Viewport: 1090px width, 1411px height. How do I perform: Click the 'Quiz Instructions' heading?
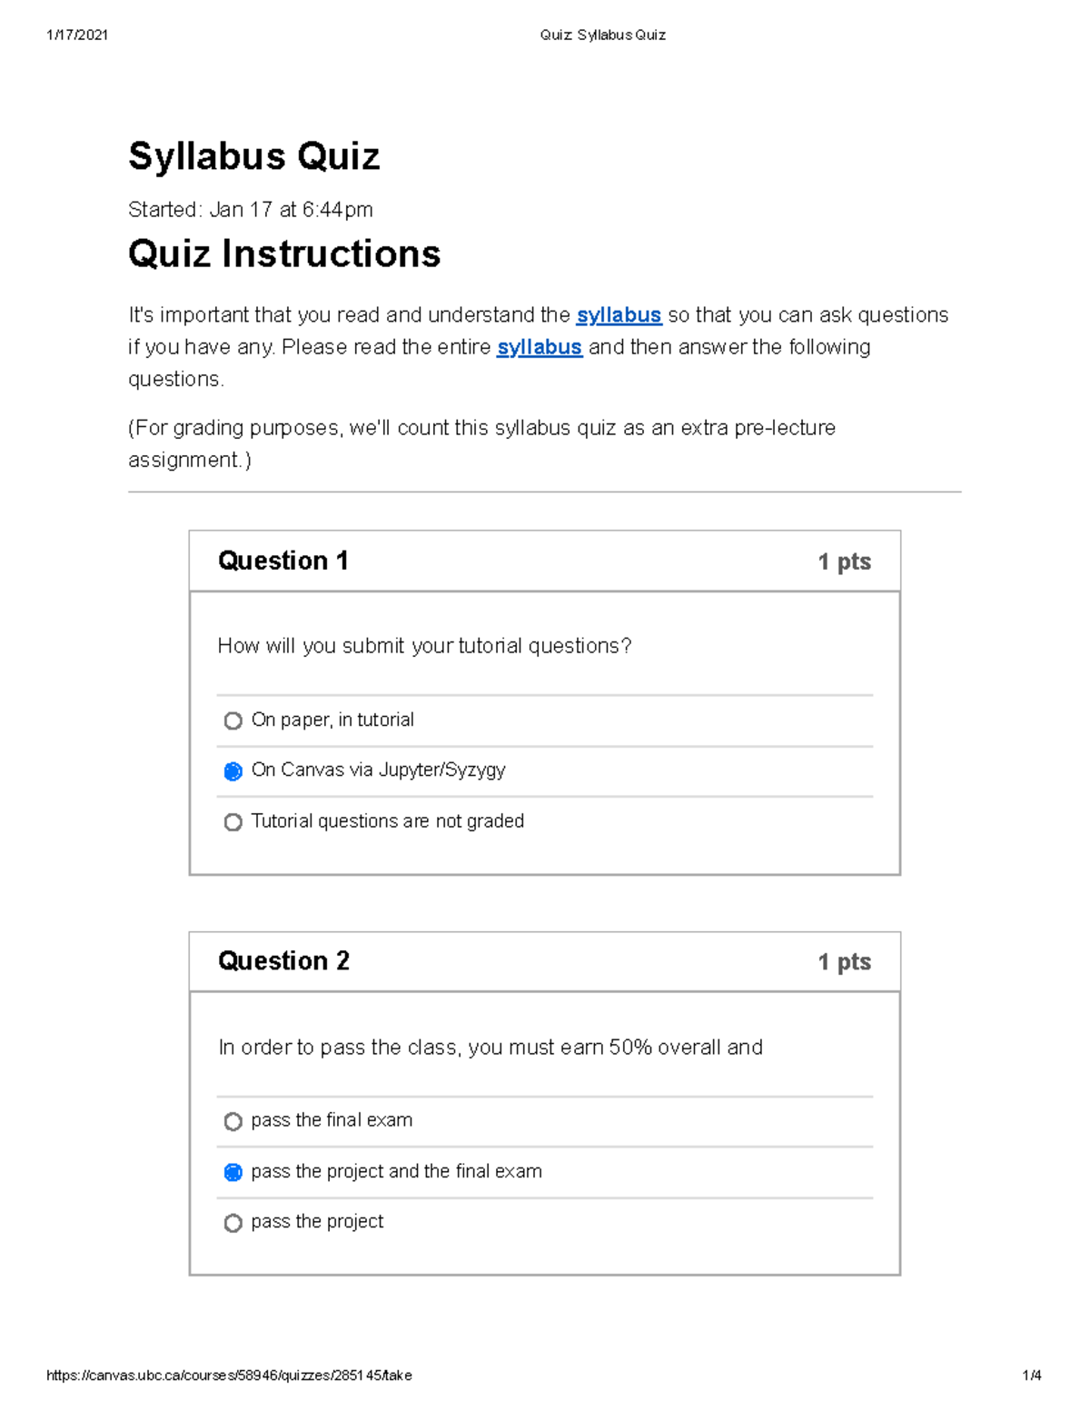click(284, 254)
